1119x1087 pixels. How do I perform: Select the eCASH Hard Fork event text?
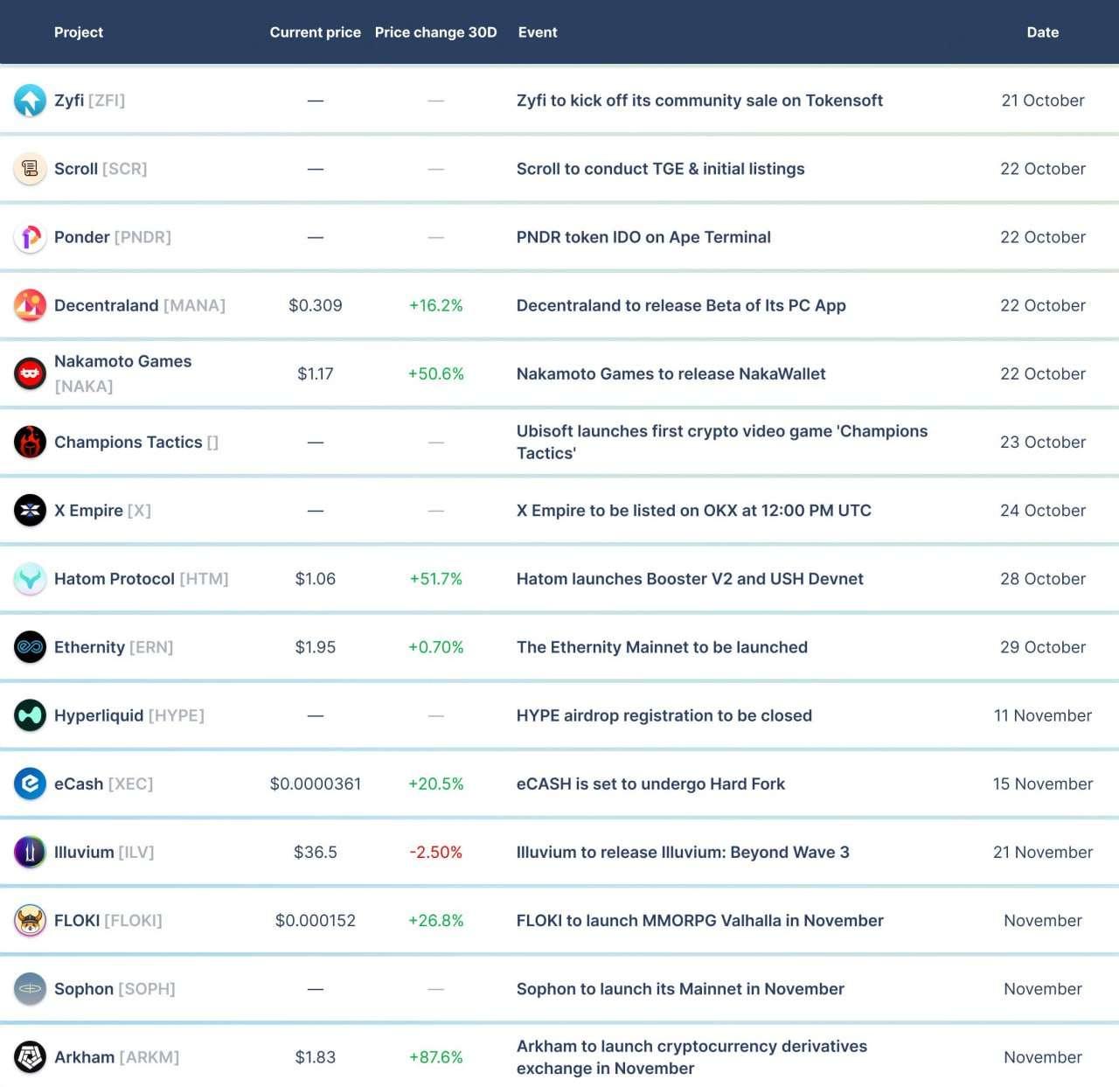[650, 784]
